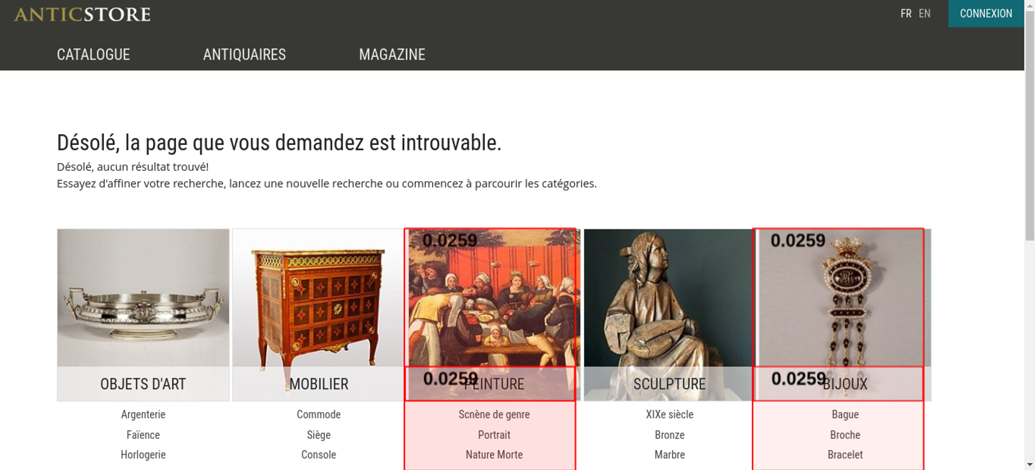Select the Portrait subcategory link

point(494,435)
